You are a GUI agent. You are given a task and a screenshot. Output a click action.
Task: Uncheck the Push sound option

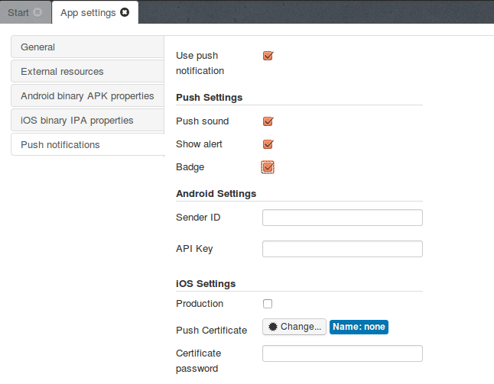click(x=268, y=121)
